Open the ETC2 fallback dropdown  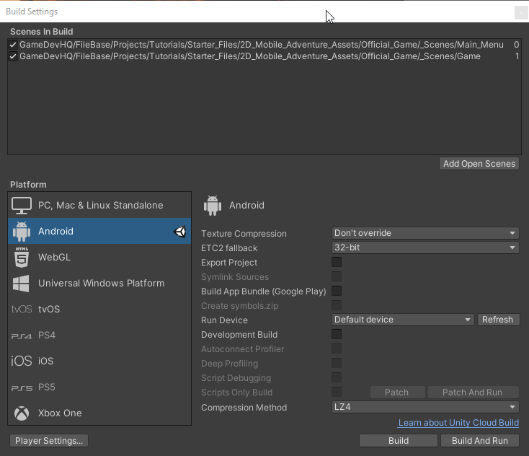[x=425, y=247]
